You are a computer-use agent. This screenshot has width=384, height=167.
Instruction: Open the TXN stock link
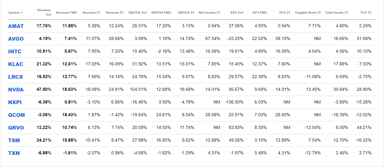tap(14, 153)
